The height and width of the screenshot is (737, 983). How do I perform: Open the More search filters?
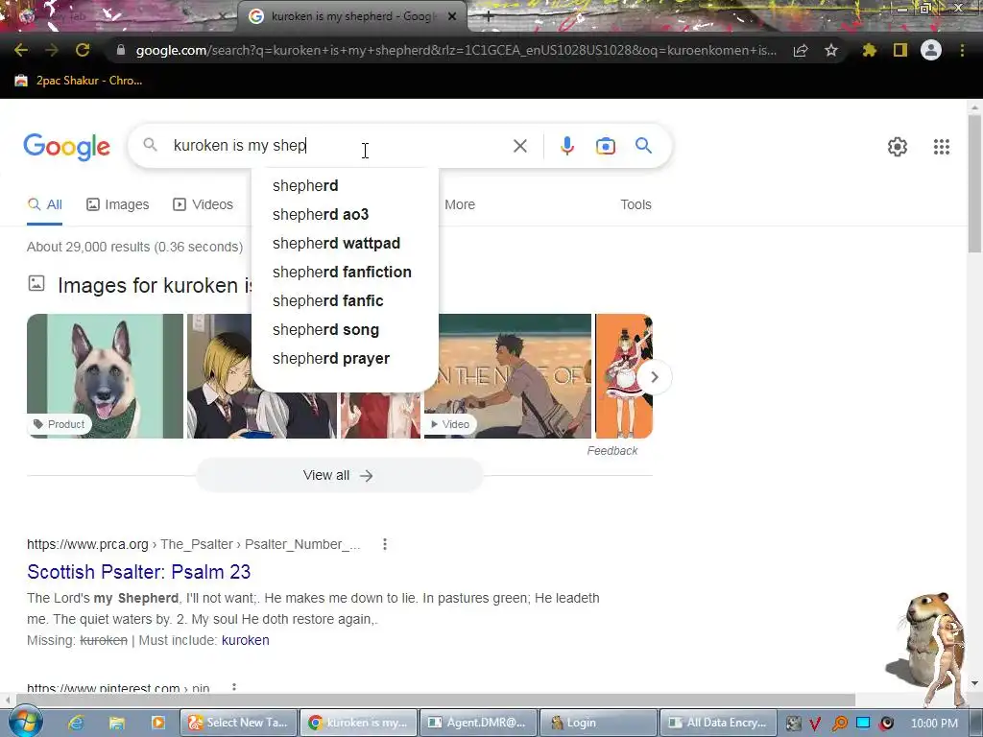(x=460, y=205)
